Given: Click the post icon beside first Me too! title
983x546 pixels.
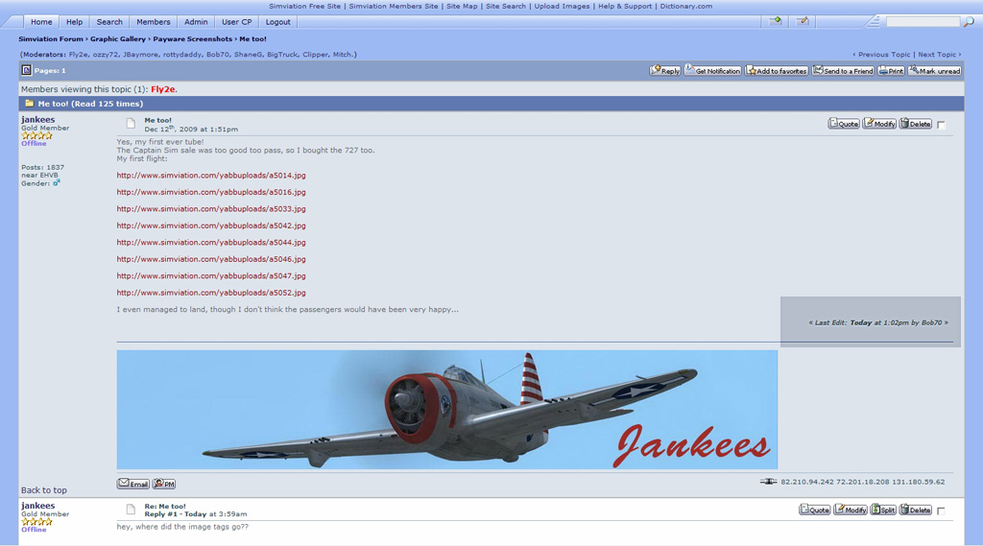Looking at the screenshot, I should (131, 124).
